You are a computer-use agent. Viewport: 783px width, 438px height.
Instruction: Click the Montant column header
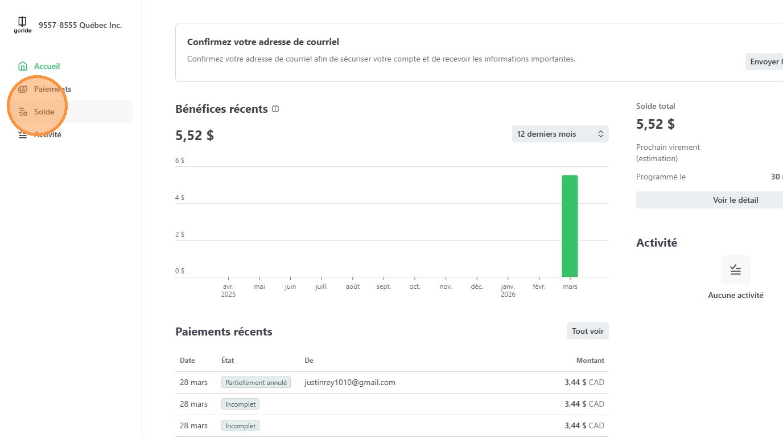click(x=590, y=361)
